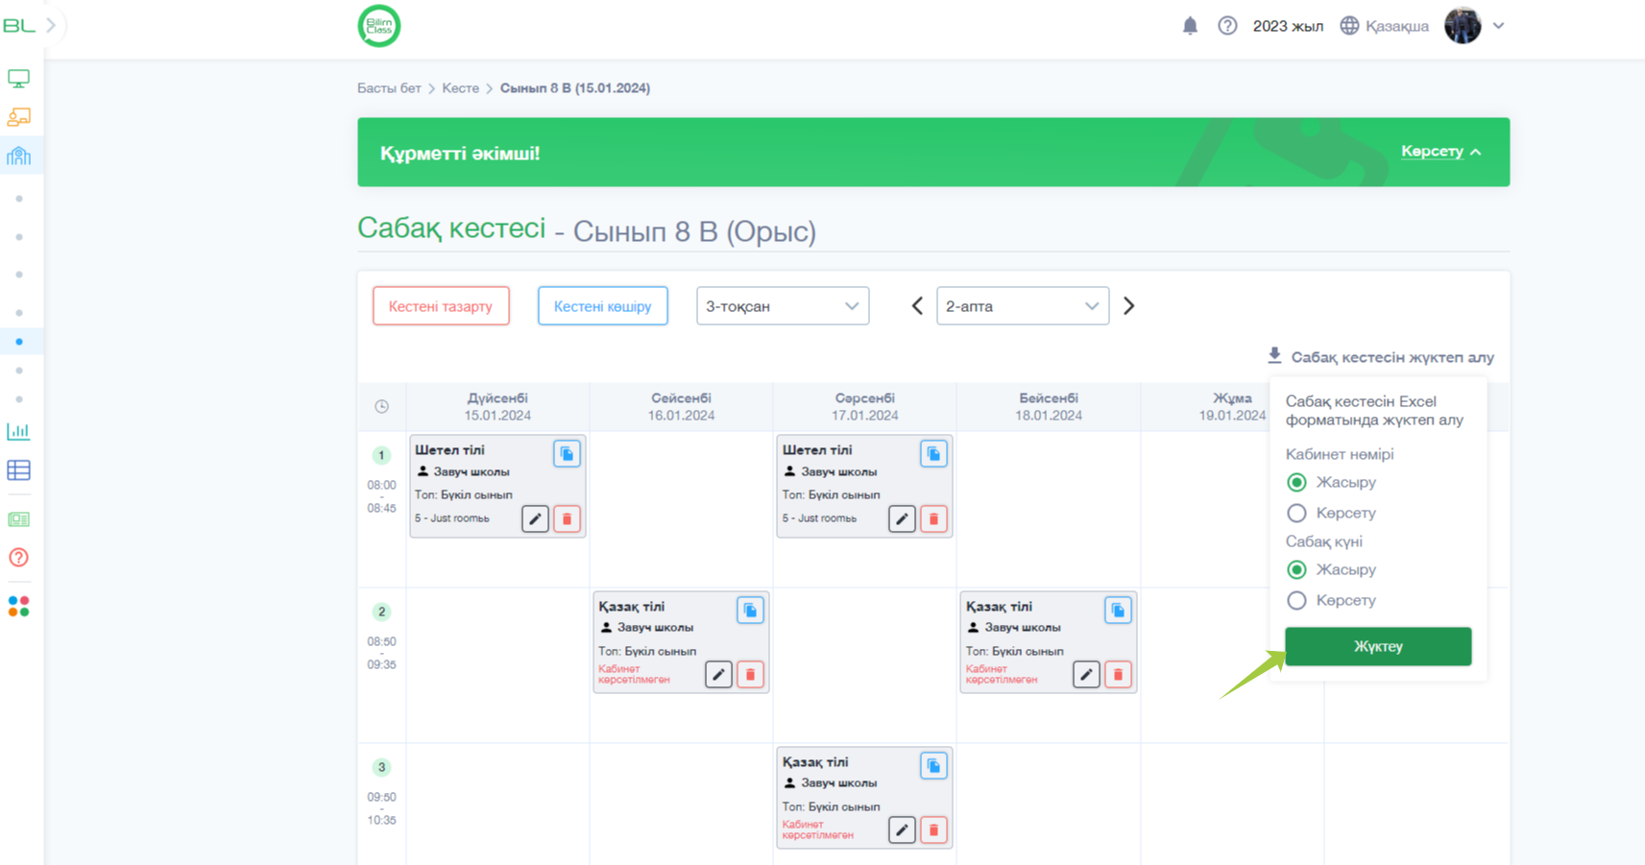The image size is (1645, 865).
Task: Click Сабақ кестесін жүктеп алу link
Action: click(1381, 357)
